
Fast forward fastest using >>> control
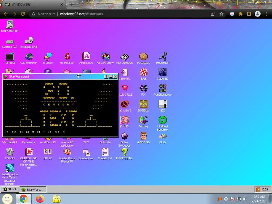(x=57, y=132)
